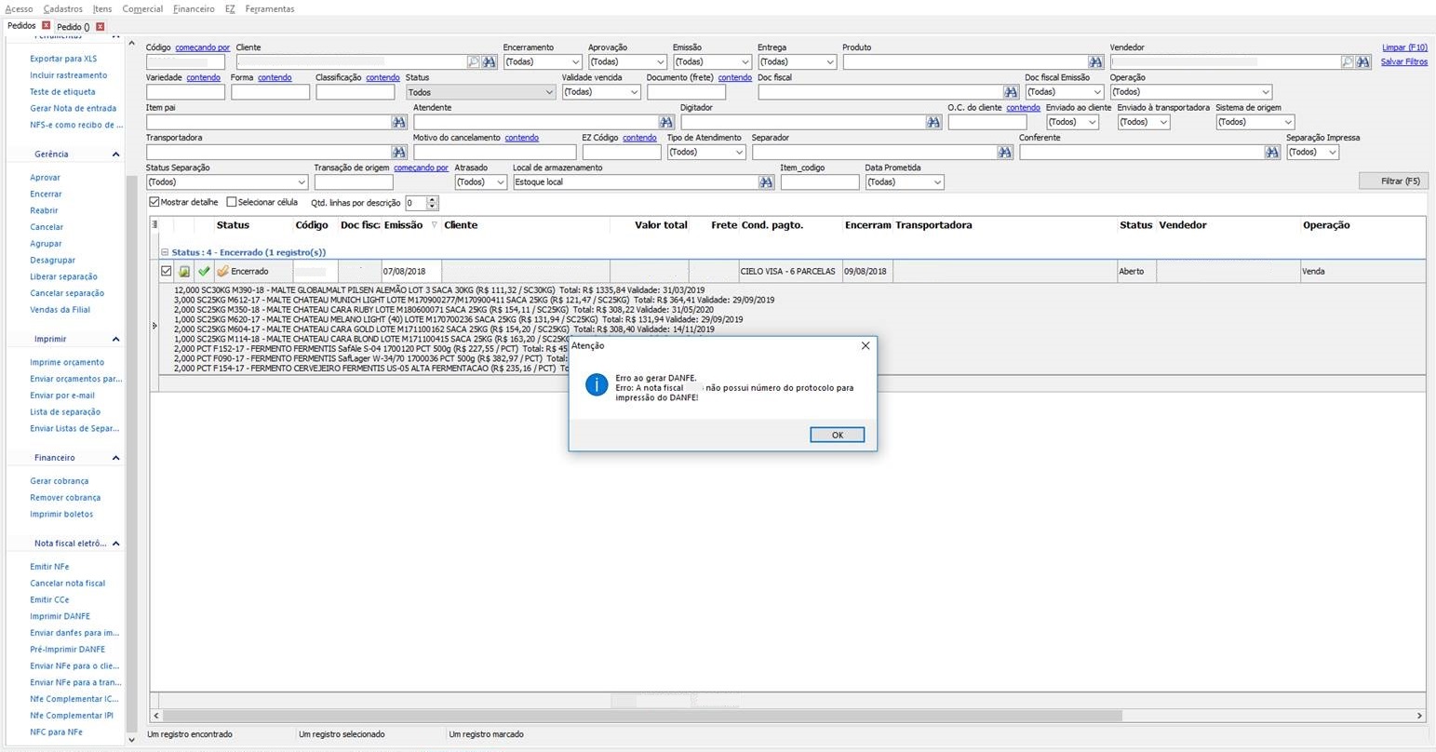Click the O.C. do cliente input field
The image size is (1436, 752).
point(986,122)
